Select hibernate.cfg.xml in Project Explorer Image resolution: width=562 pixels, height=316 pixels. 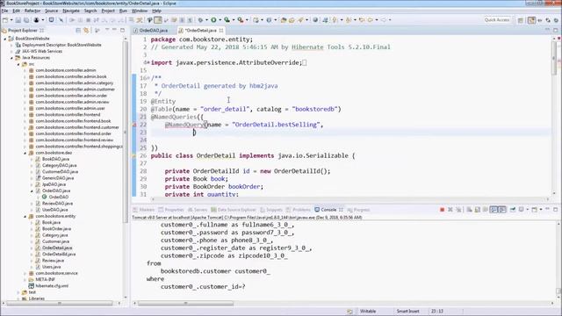(x=52, y=286)
